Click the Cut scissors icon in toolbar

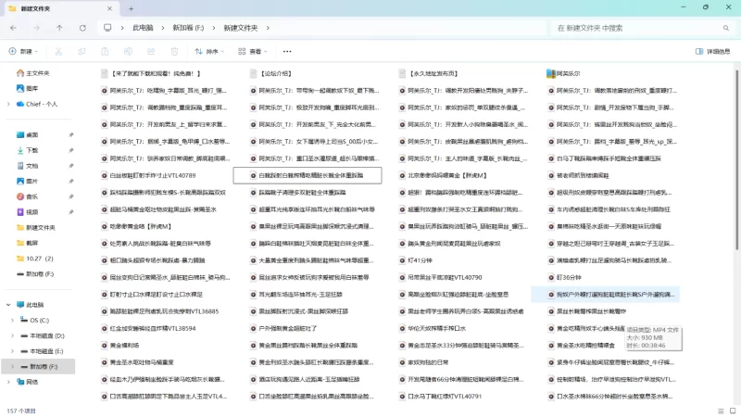coord(58,51)
